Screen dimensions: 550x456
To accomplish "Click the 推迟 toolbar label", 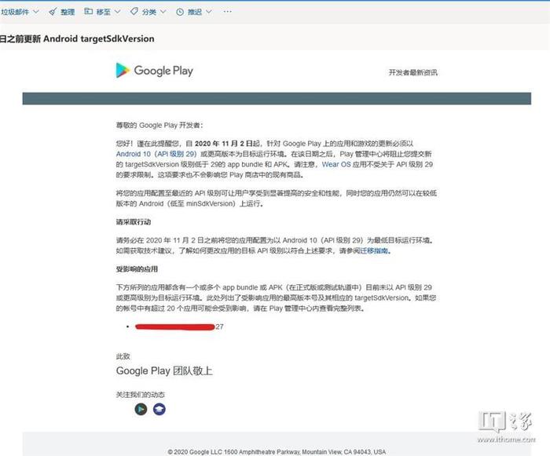I will [x=195, y=12].
